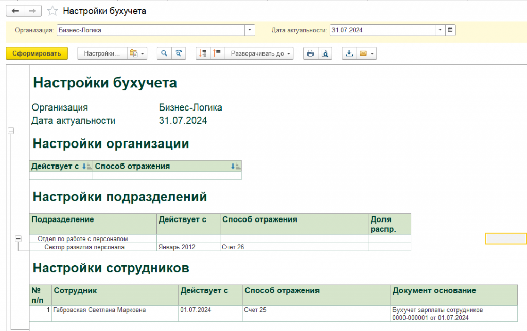This screenshot has width=527, height=331.
Task: Click into the Организация field
Action: [151, 30]
